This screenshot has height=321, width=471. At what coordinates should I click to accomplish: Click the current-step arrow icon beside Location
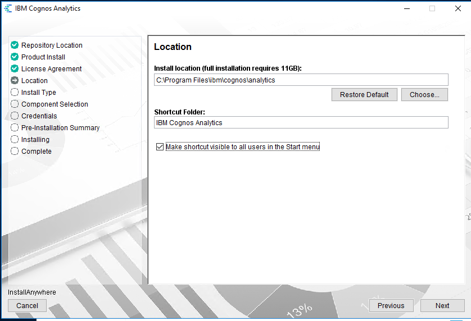pos(15,80)
